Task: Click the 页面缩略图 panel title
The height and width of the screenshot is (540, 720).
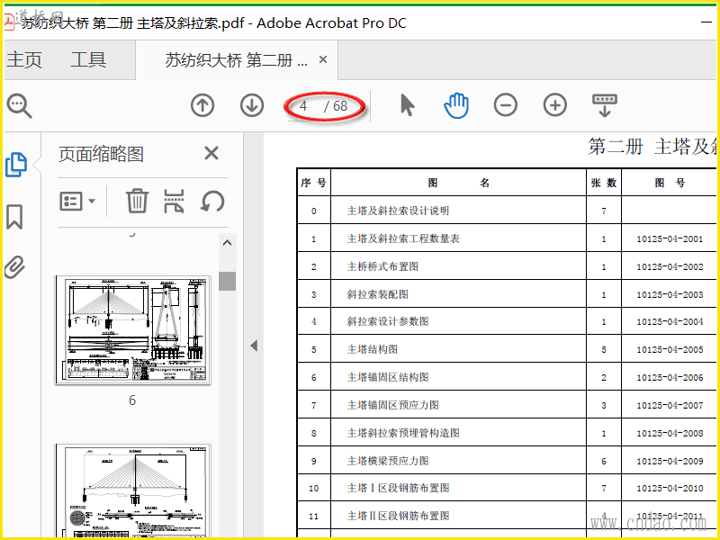Action: (101, 153)
